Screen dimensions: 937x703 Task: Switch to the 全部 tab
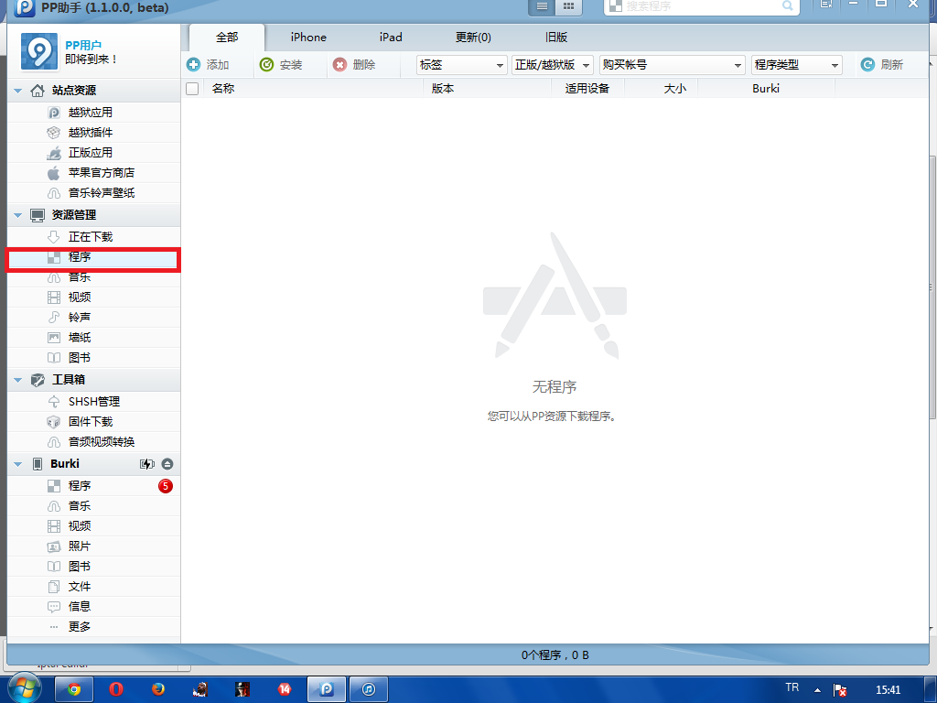coord(227,37)
